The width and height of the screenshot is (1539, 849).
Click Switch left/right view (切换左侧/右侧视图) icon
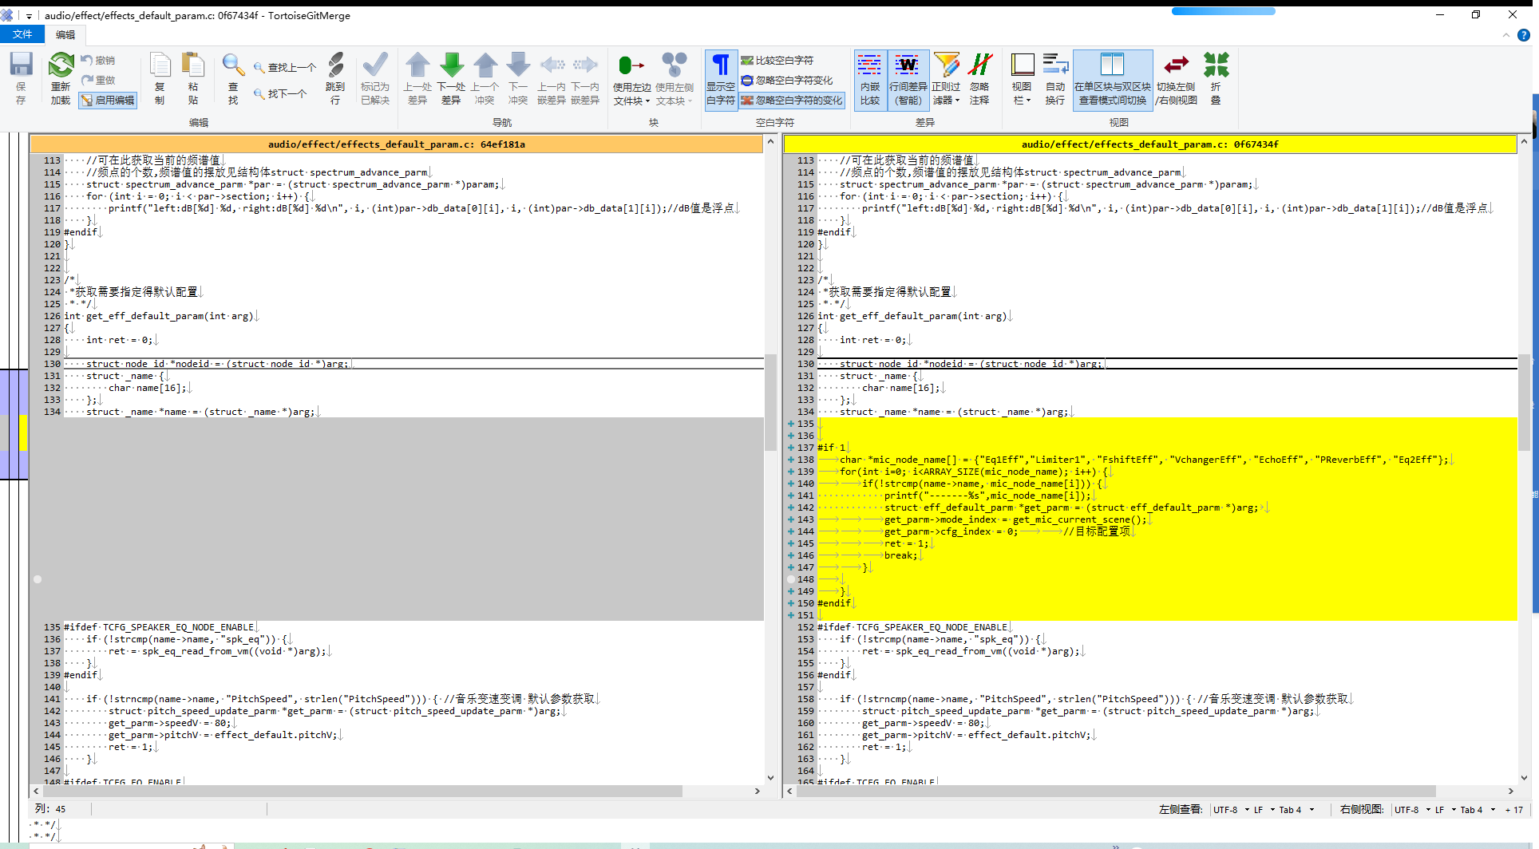coord(1177,77)
